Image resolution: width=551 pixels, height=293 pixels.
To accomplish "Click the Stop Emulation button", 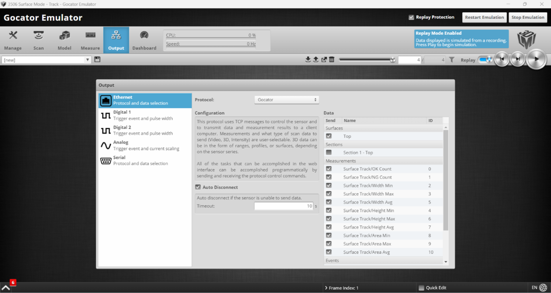I will coord(528,17).
